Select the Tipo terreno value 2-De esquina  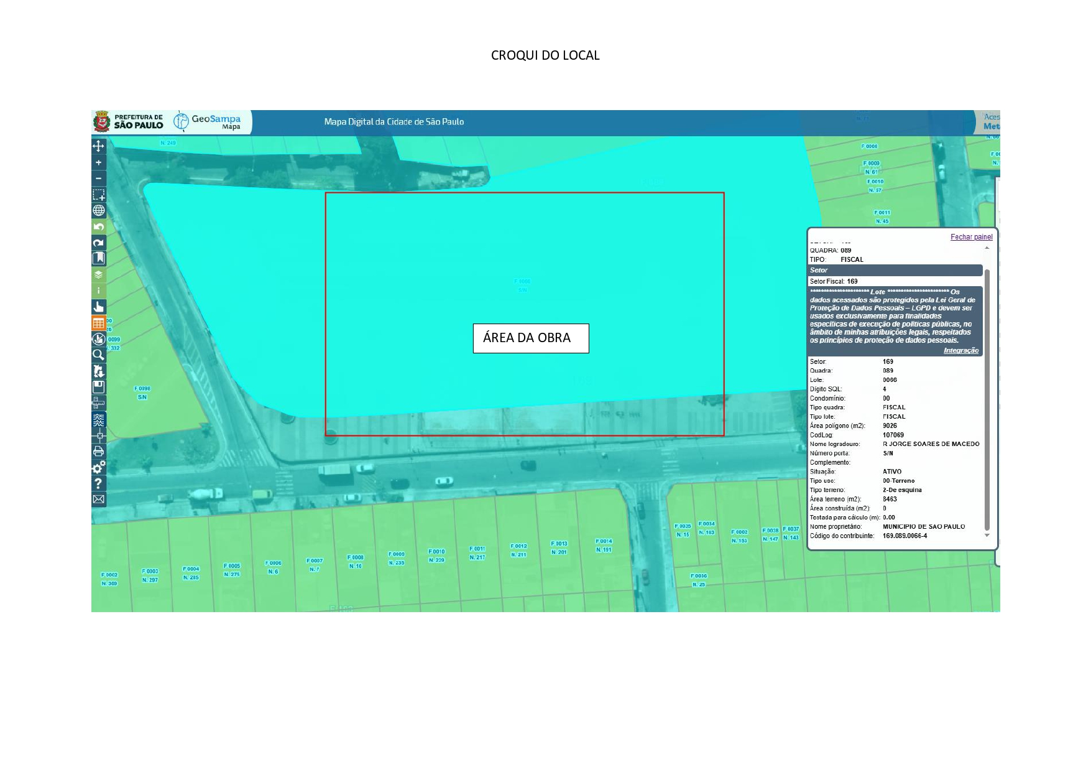point(902,490)
